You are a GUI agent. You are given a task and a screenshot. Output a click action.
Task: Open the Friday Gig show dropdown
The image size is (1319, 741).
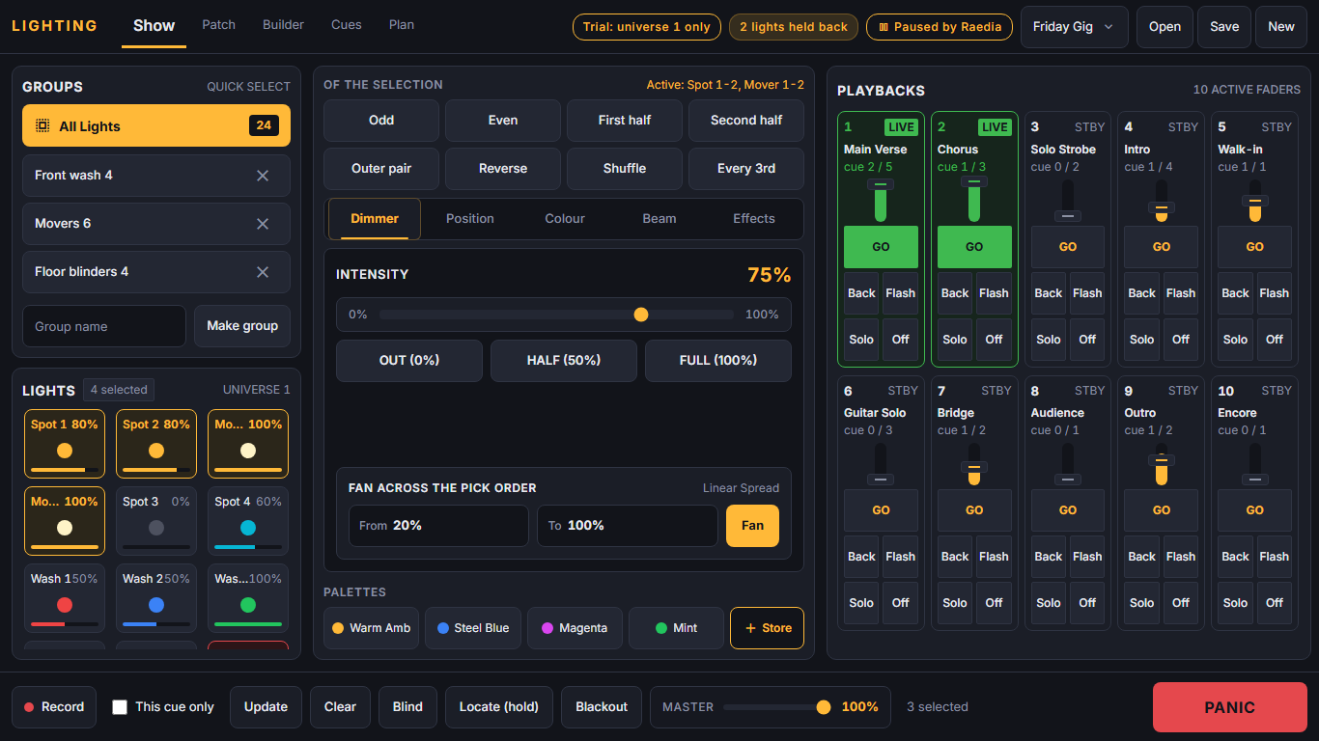pos(1073,27)
